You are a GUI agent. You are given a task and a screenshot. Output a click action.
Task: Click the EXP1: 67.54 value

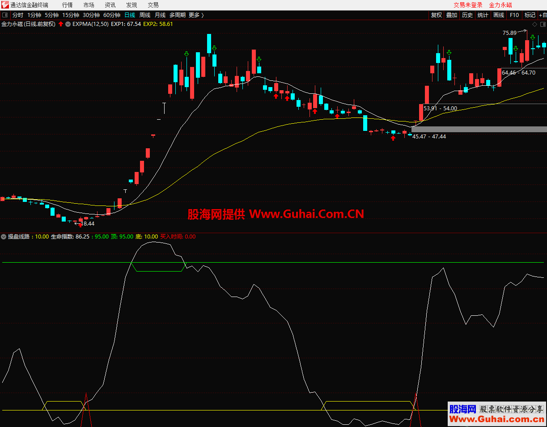[126, 24]
